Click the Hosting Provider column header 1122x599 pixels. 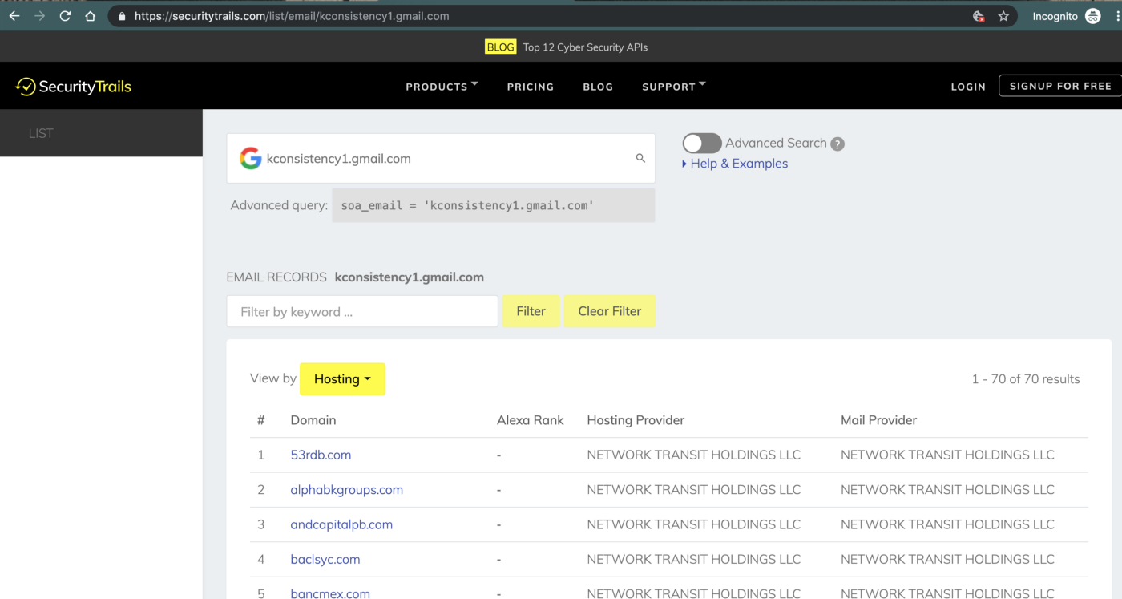click(x=636, y=420)
